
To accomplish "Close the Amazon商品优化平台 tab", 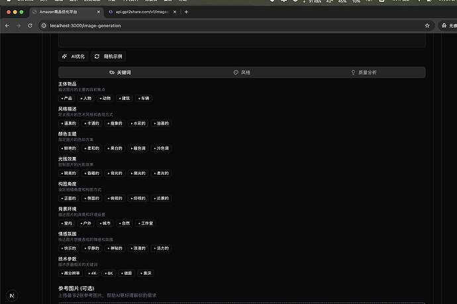I will tap(99, 12).
